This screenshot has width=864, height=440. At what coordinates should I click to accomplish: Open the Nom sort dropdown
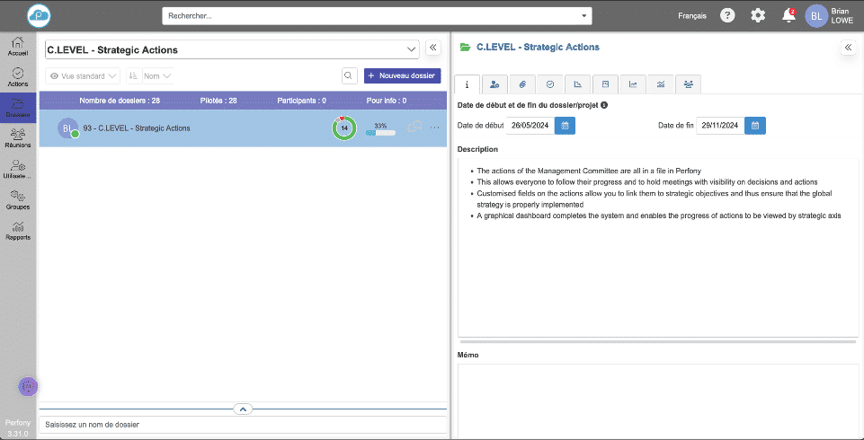tap(157, 76)
